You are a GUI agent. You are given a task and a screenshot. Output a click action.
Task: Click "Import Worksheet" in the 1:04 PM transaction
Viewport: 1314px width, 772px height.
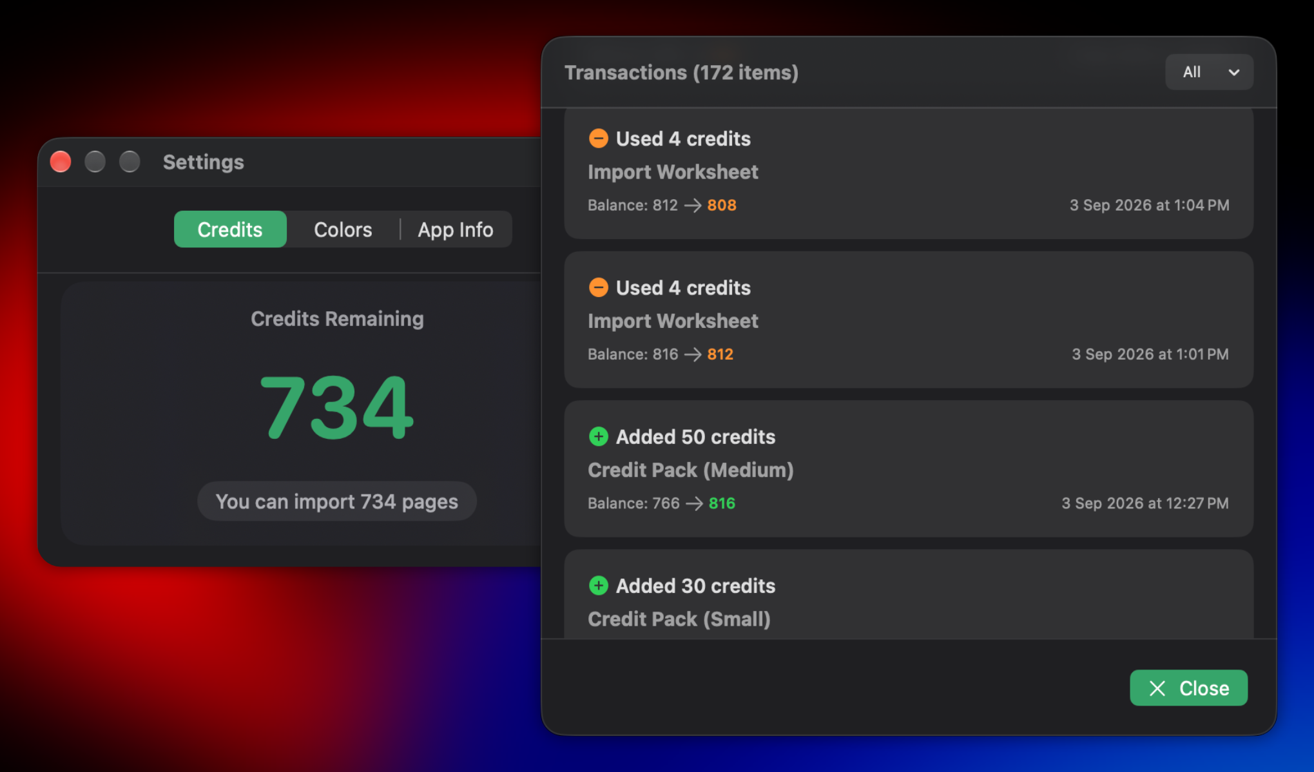click(x=673, y=172)
